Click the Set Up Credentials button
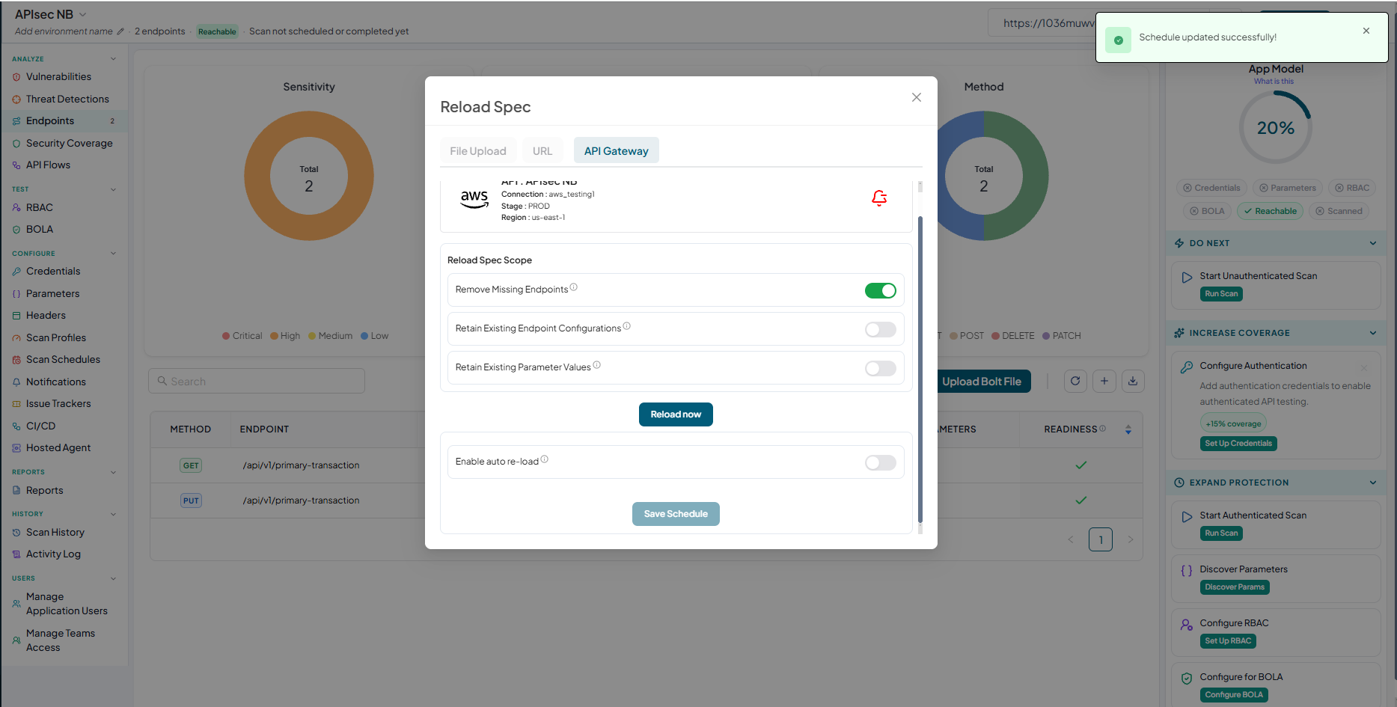 (1238, 444)
